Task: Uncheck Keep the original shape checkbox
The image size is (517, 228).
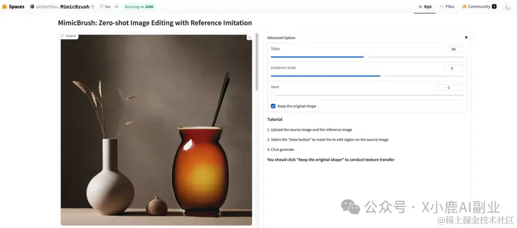Action: 273,106
